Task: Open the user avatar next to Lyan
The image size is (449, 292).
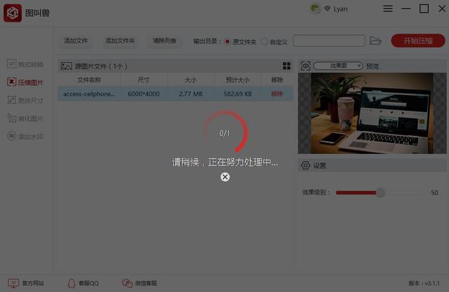Action: click(x=316, y=8)
